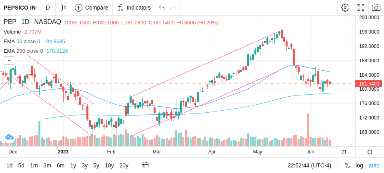Viewport: 384px width, 173px height.
Task: Select the upper pink trendline ending near 196
Action: [x=206, y=64]
